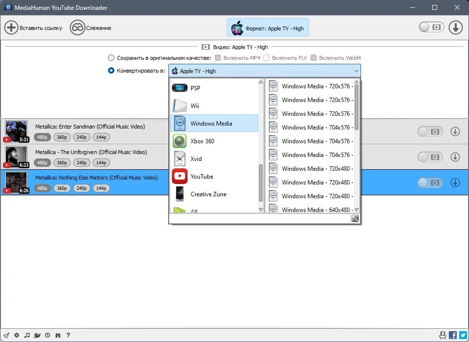
Task: Select 360p for Enter Sandman
Action: click(62, 137)
